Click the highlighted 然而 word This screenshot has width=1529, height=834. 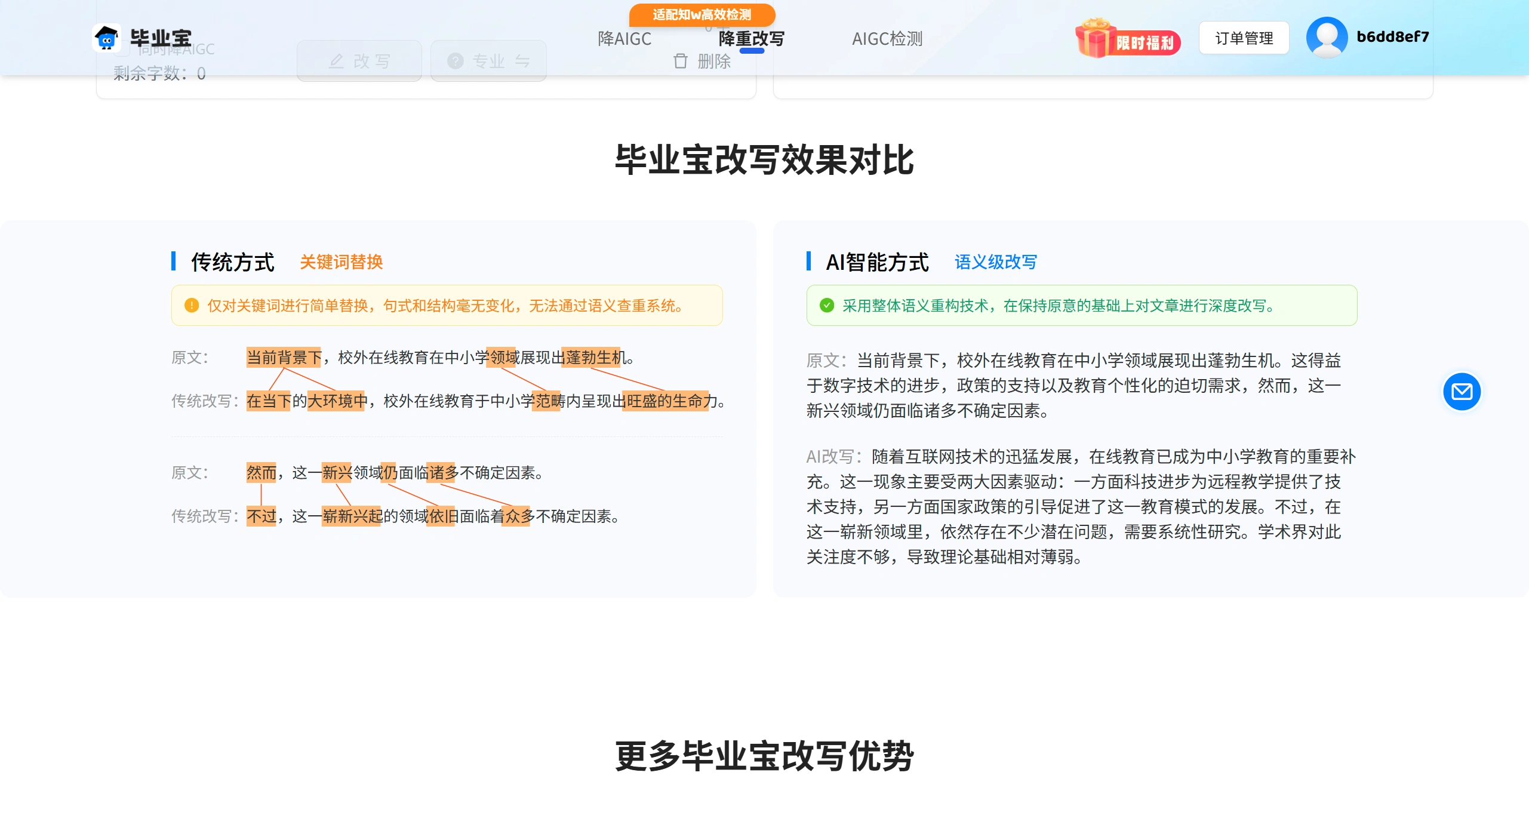[x=262, y=473]
